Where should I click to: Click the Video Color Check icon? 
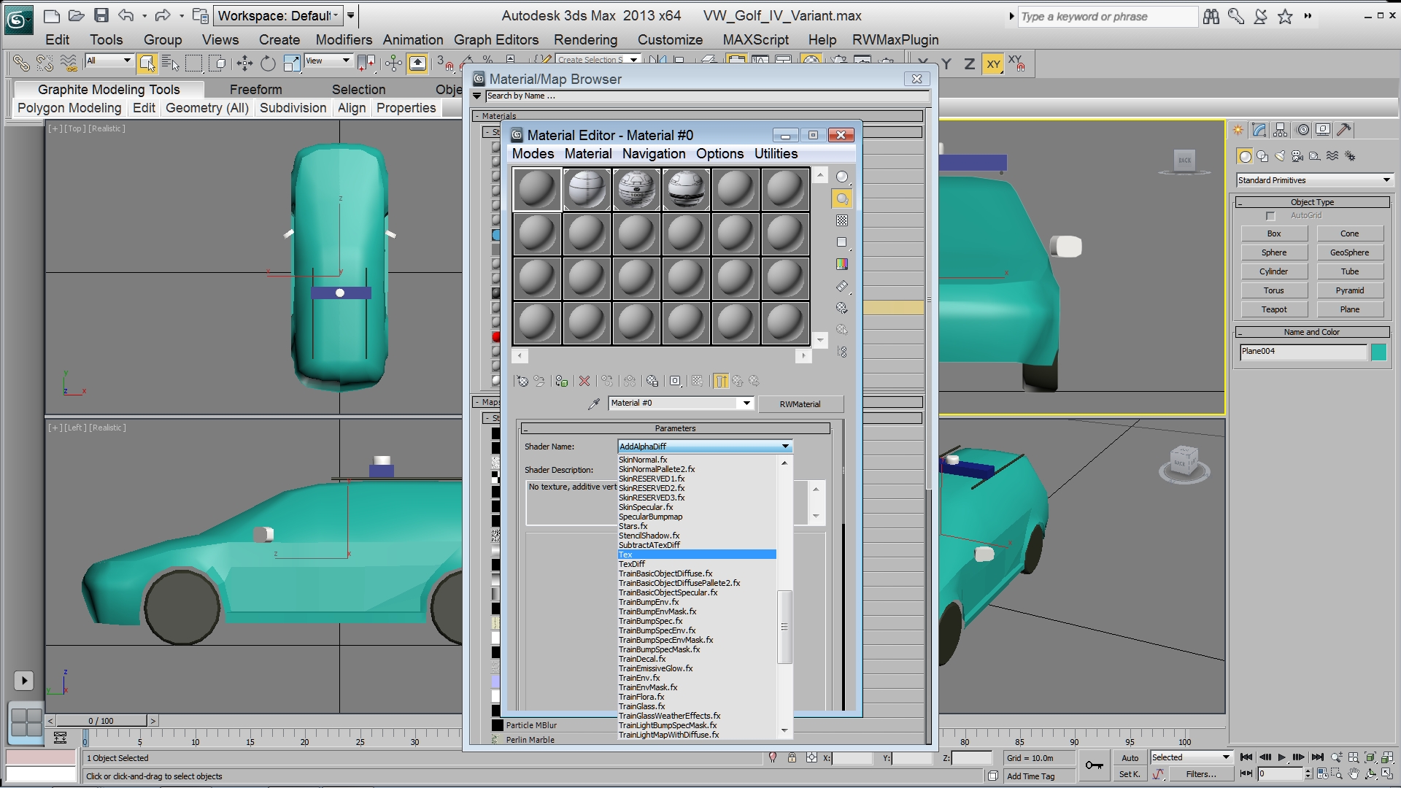[842, 264]
